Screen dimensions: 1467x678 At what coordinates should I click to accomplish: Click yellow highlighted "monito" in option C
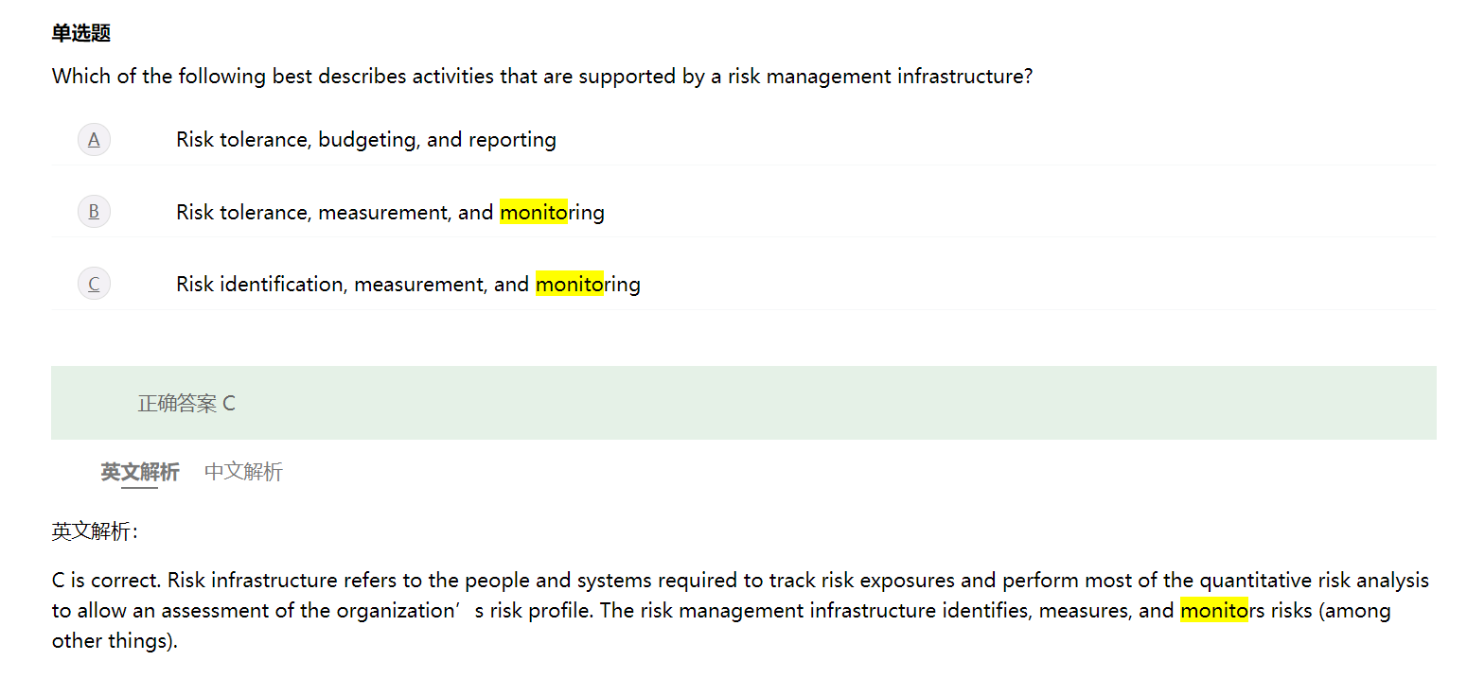(569, 284)
